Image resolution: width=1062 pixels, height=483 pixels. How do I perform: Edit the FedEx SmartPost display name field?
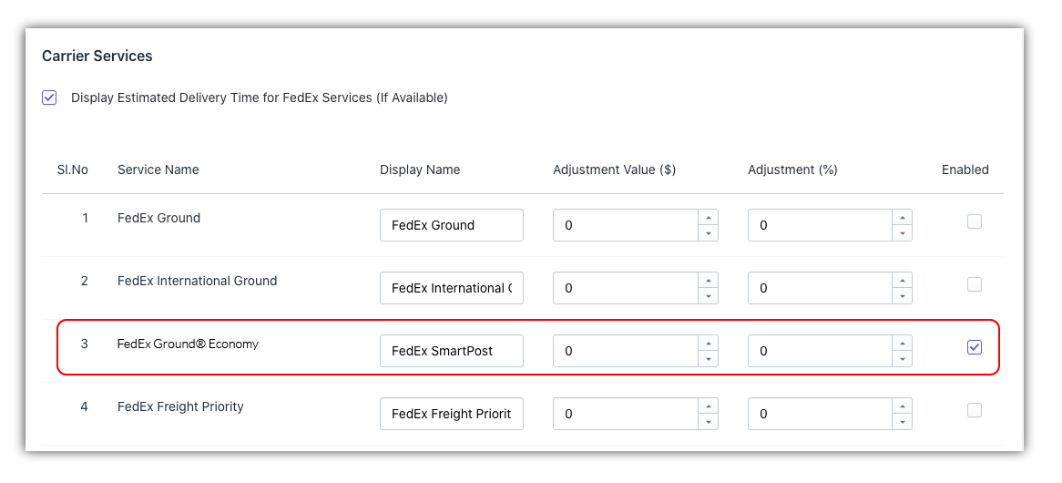452,351
